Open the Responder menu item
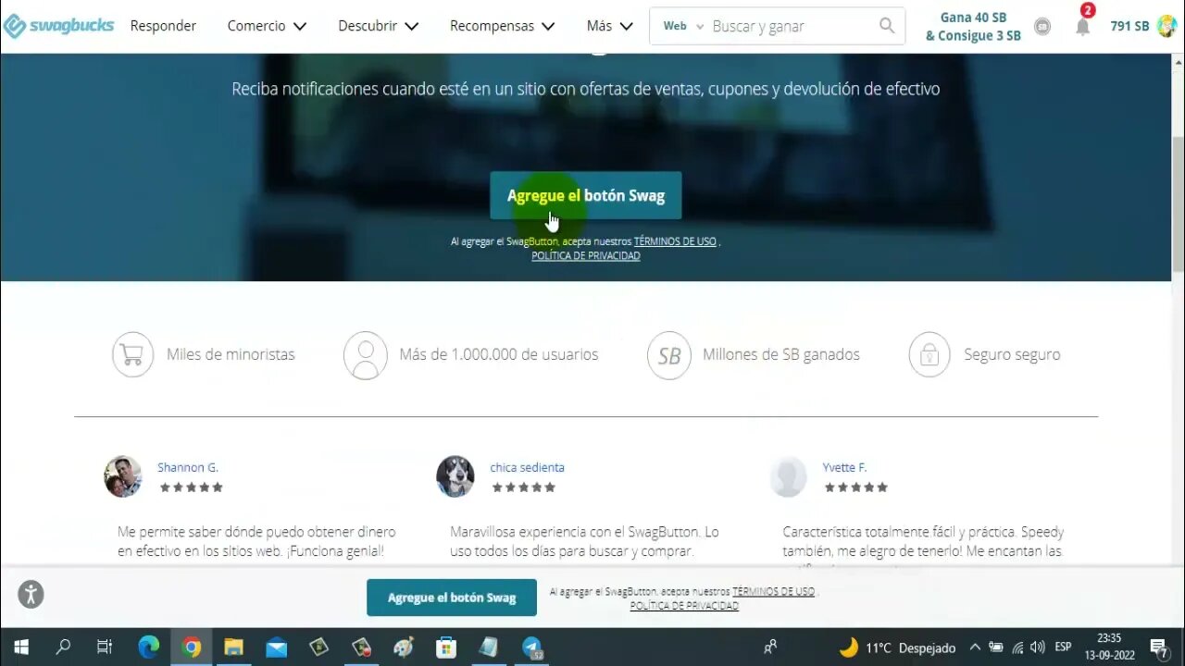The image size is (1185, 666). (163, 26)
